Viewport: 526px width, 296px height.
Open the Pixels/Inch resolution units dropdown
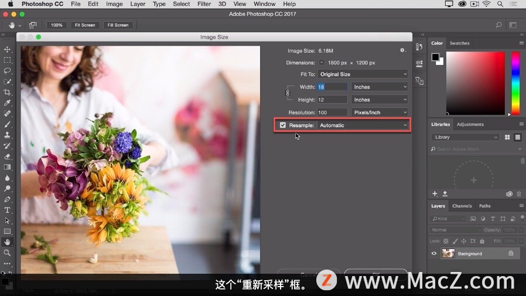(380, 113)
